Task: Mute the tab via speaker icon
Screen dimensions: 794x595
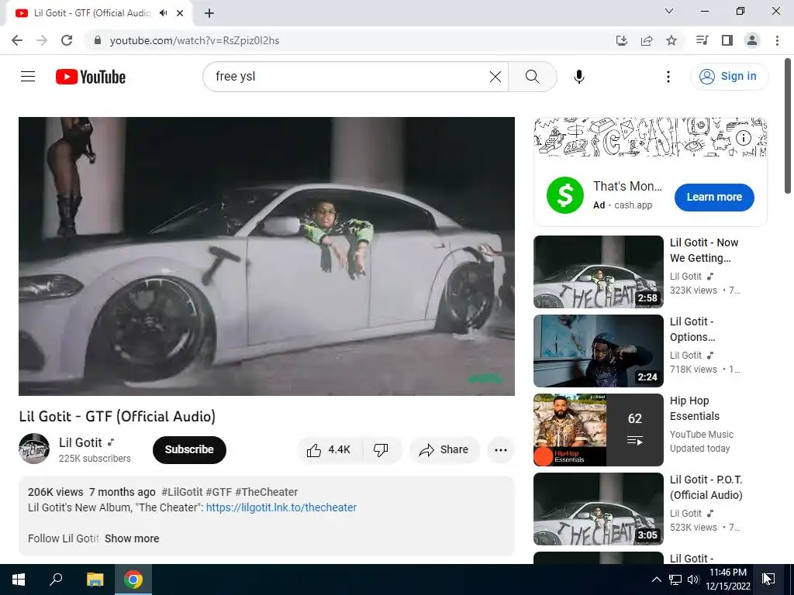Action: [x=163, y=13]
